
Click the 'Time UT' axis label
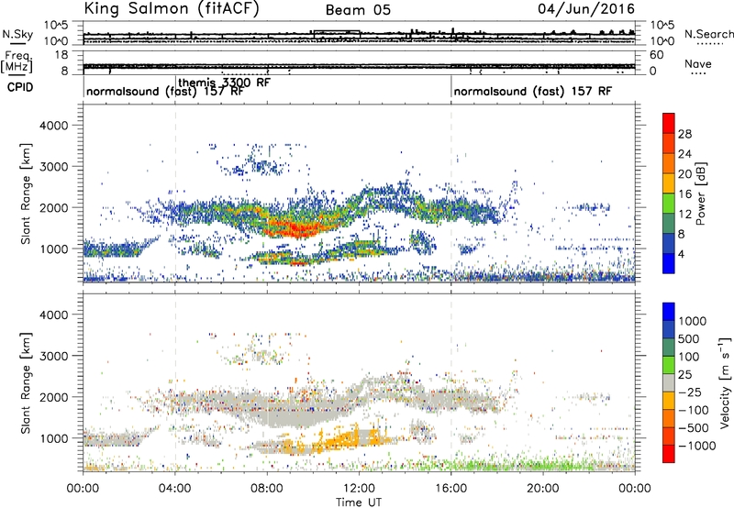[359, 502]
